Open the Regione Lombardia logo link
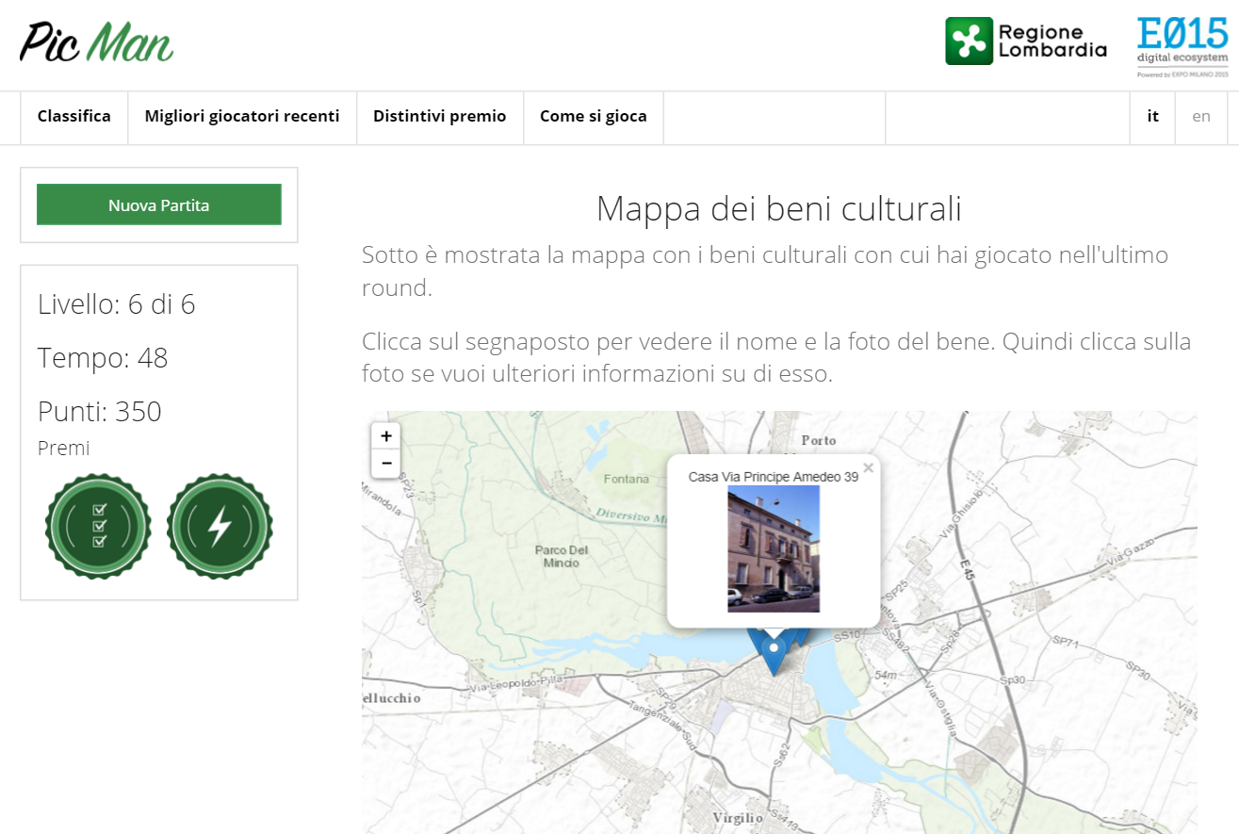 [x=1026, y=41]
